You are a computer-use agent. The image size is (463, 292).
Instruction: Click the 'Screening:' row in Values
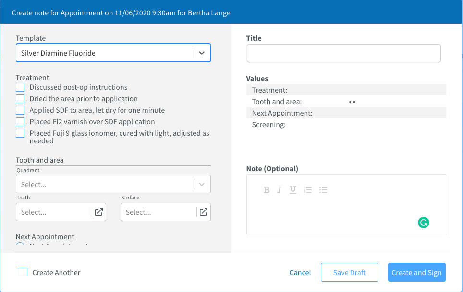(x=346, y=124)
